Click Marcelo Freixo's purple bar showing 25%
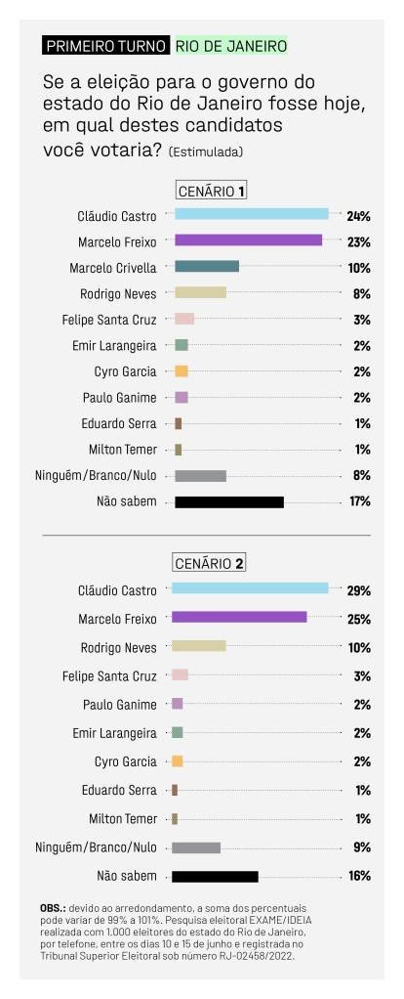 [x=239, y=617]
